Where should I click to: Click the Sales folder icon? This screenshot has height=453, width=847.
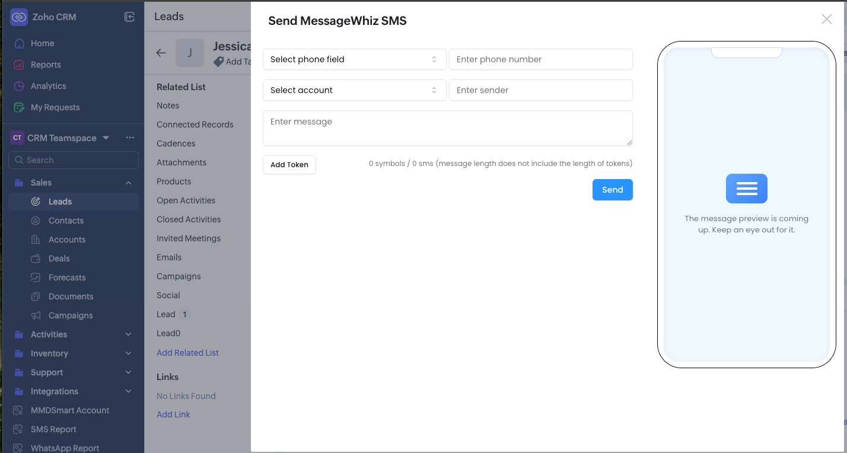point(19,183)
